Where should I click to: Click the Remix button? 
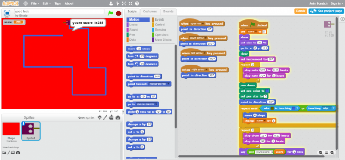click(301, 11)
